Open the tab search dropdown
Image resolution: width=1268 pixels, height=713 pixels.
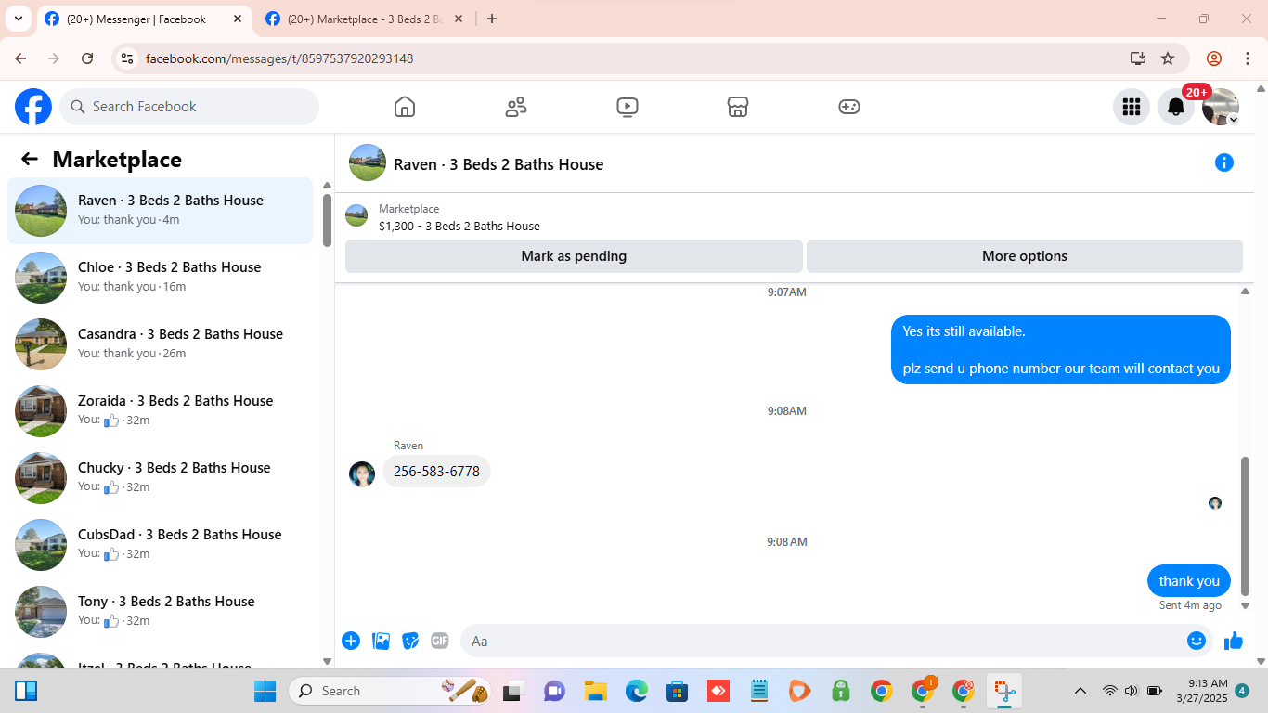(18, 19)
